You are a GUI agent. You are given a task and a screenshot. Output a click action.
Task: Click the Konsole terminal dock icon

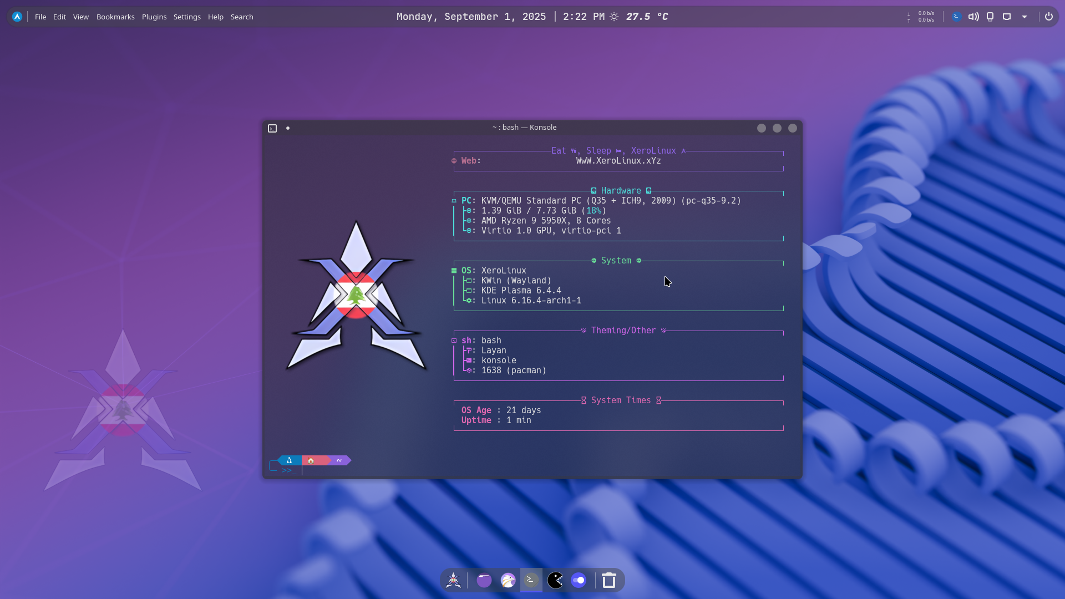pyautogui.click(x=531, y=580)
